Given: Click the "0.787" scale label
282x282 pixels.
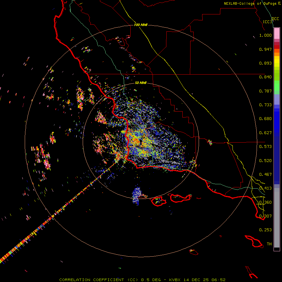Looking at the screenshot, I should (x=265, y=91).
